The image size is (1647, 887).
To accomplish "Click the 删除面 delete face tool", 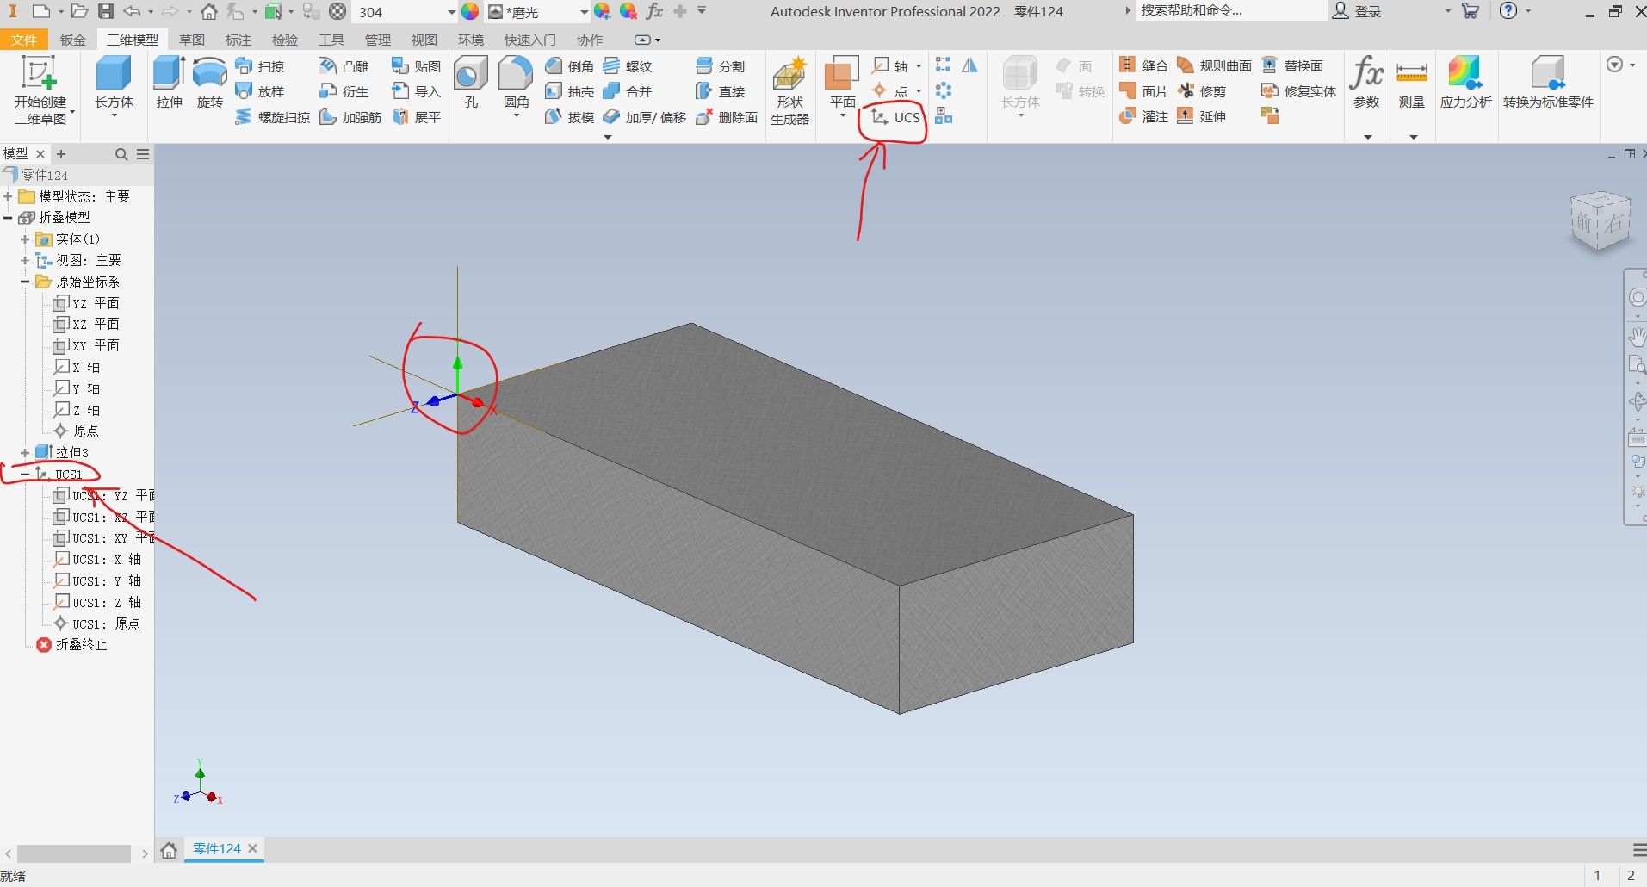I will pyautogui.click(x=727, y=117).
